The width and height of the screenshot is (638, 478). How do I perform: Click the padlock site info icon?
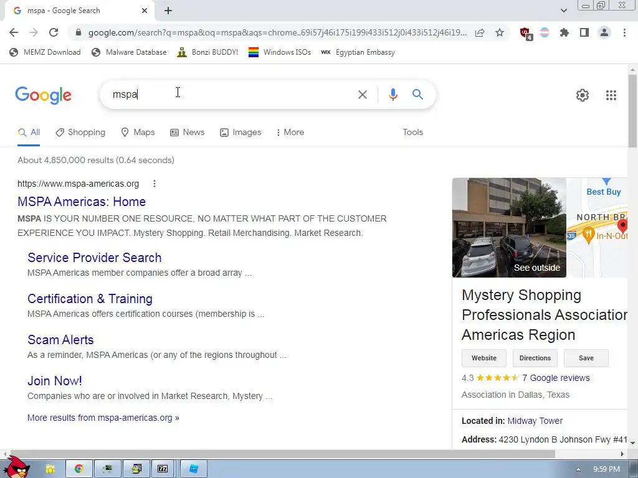79,32
